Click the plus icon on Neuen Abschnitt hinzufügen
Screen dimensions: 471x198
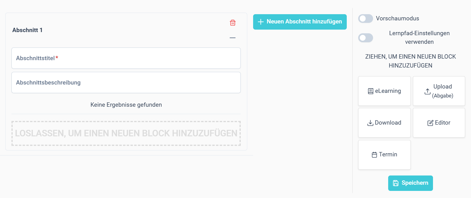[x=261, y=22]
